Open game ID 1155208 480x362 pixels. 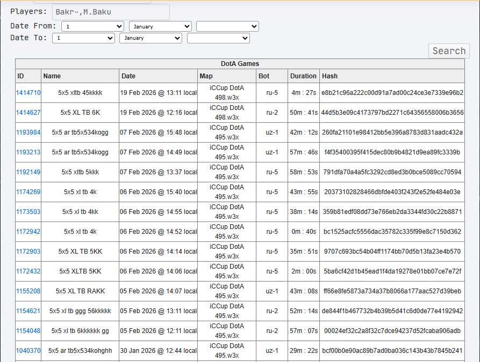pos(28,291)
